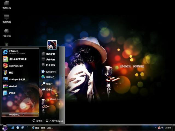
Task: Click 关闭计算机(U) shutdown button
Action: tap(54, 121)
